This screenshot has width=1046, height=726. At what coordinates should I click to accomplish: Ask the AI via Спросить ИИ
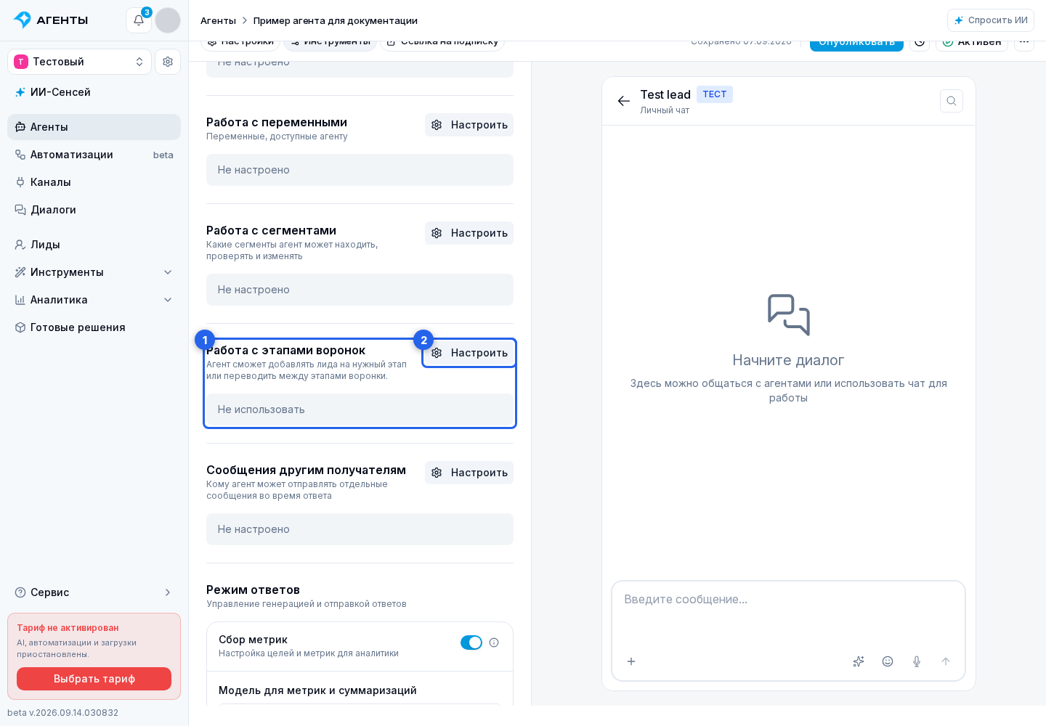(991, 20)
